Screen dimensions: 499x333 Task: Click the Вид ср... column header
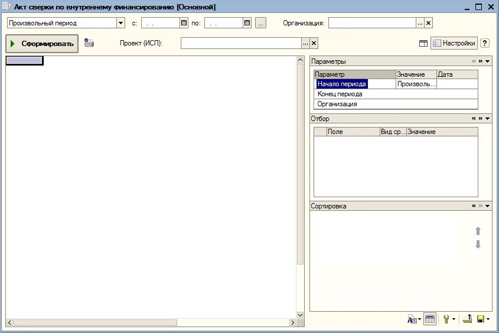pyautogui.click(x=393, y=132)
